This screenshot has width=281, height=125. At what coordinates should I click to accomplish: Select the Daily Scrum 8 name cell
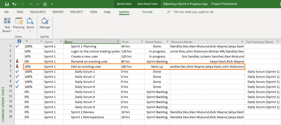(92, 107)
